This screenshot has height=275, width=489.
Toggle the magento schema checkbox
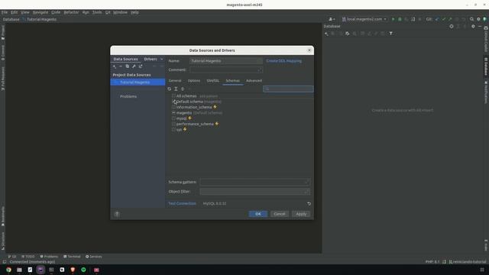(x=173, y=113)
